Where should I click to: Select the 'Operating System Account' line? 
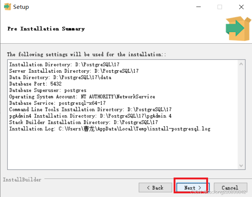pyautogui.click(x=82, y=97)
